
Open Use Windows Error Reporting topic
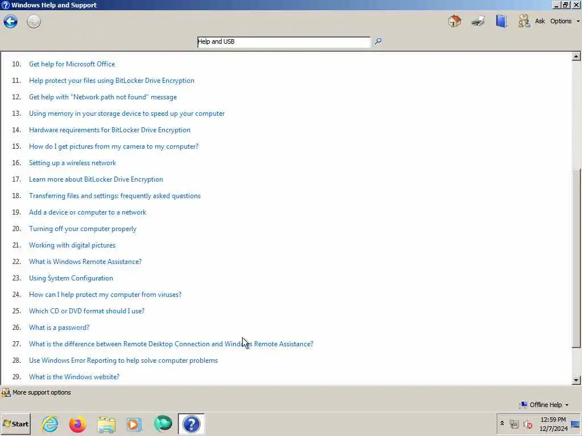point(123,360)
